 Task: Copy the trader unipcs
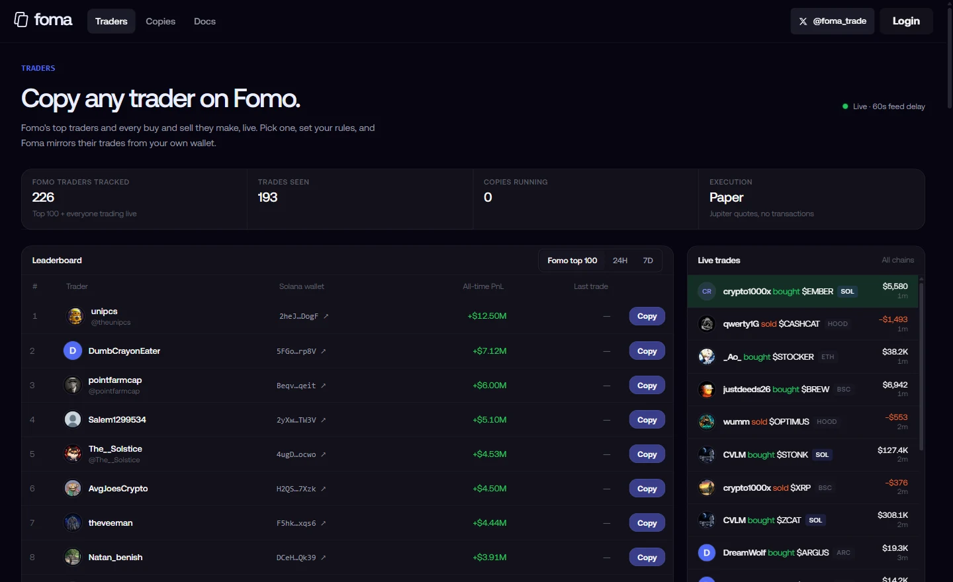click(647, 316)
